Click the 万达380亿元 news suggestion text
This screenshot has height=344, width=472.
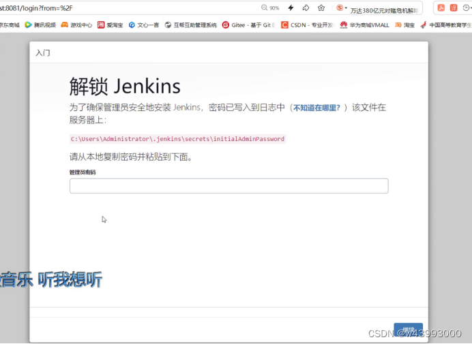384,10
